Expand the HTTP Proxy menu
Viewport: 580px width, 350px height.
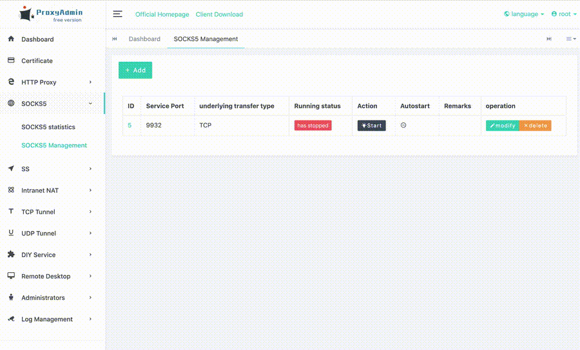click(90, 82)
